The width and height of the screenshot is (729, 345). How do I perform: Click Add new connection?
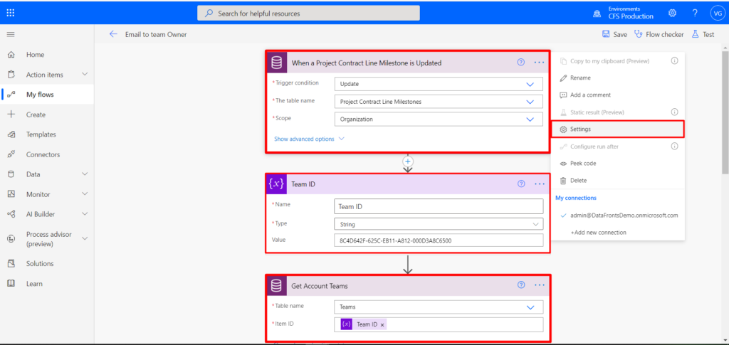click(598, 232)
